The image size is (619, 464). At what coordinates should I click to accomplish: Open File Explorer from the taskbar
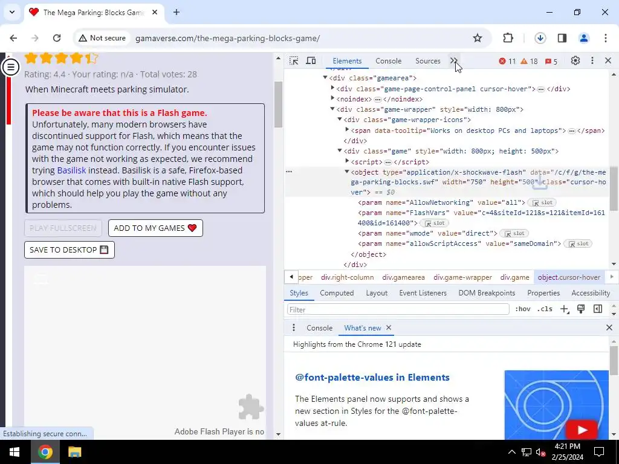74,452
